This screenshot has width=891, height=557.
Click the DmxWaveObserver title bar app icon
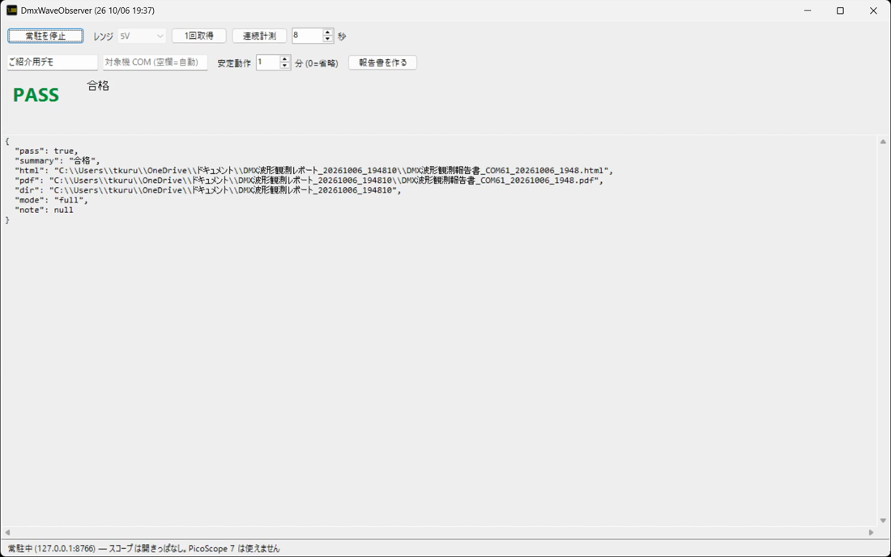point(11,11)
